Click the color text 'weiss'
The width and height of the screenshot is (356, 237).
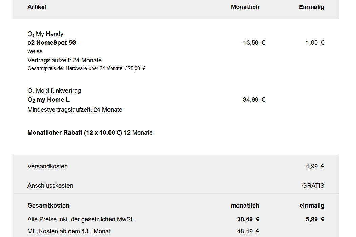(x=35, y=51)
